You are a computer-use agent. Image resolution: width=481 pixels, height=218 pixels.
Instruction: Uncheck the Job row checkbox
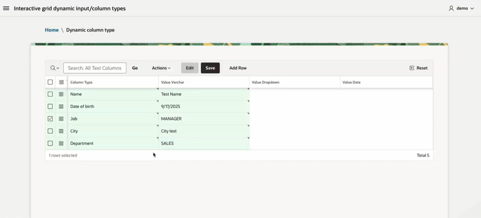pos(50,119)
